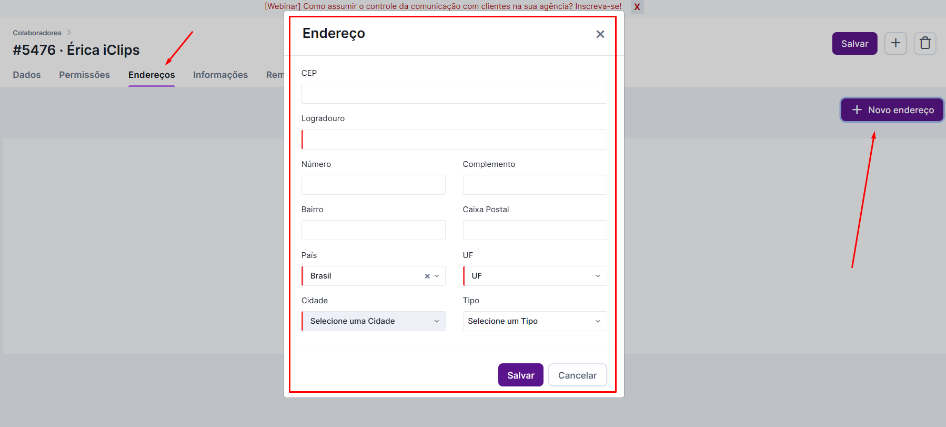This screenshot has width=946, height=427.
Task: Close the Endereço dialog with X icon
Action: 600,34
